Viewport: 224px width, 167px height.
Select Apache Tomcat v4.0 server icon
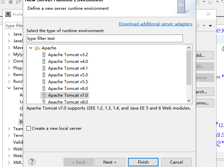tap(44, 62)
